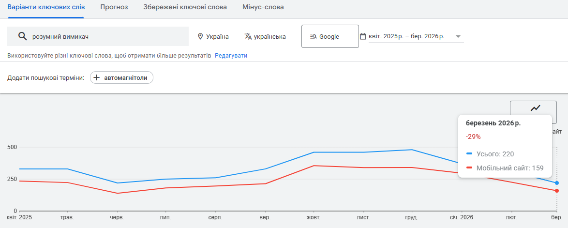Select the Варіанти ключових слів tab
568x228 pixels.
tap(46, 7)
